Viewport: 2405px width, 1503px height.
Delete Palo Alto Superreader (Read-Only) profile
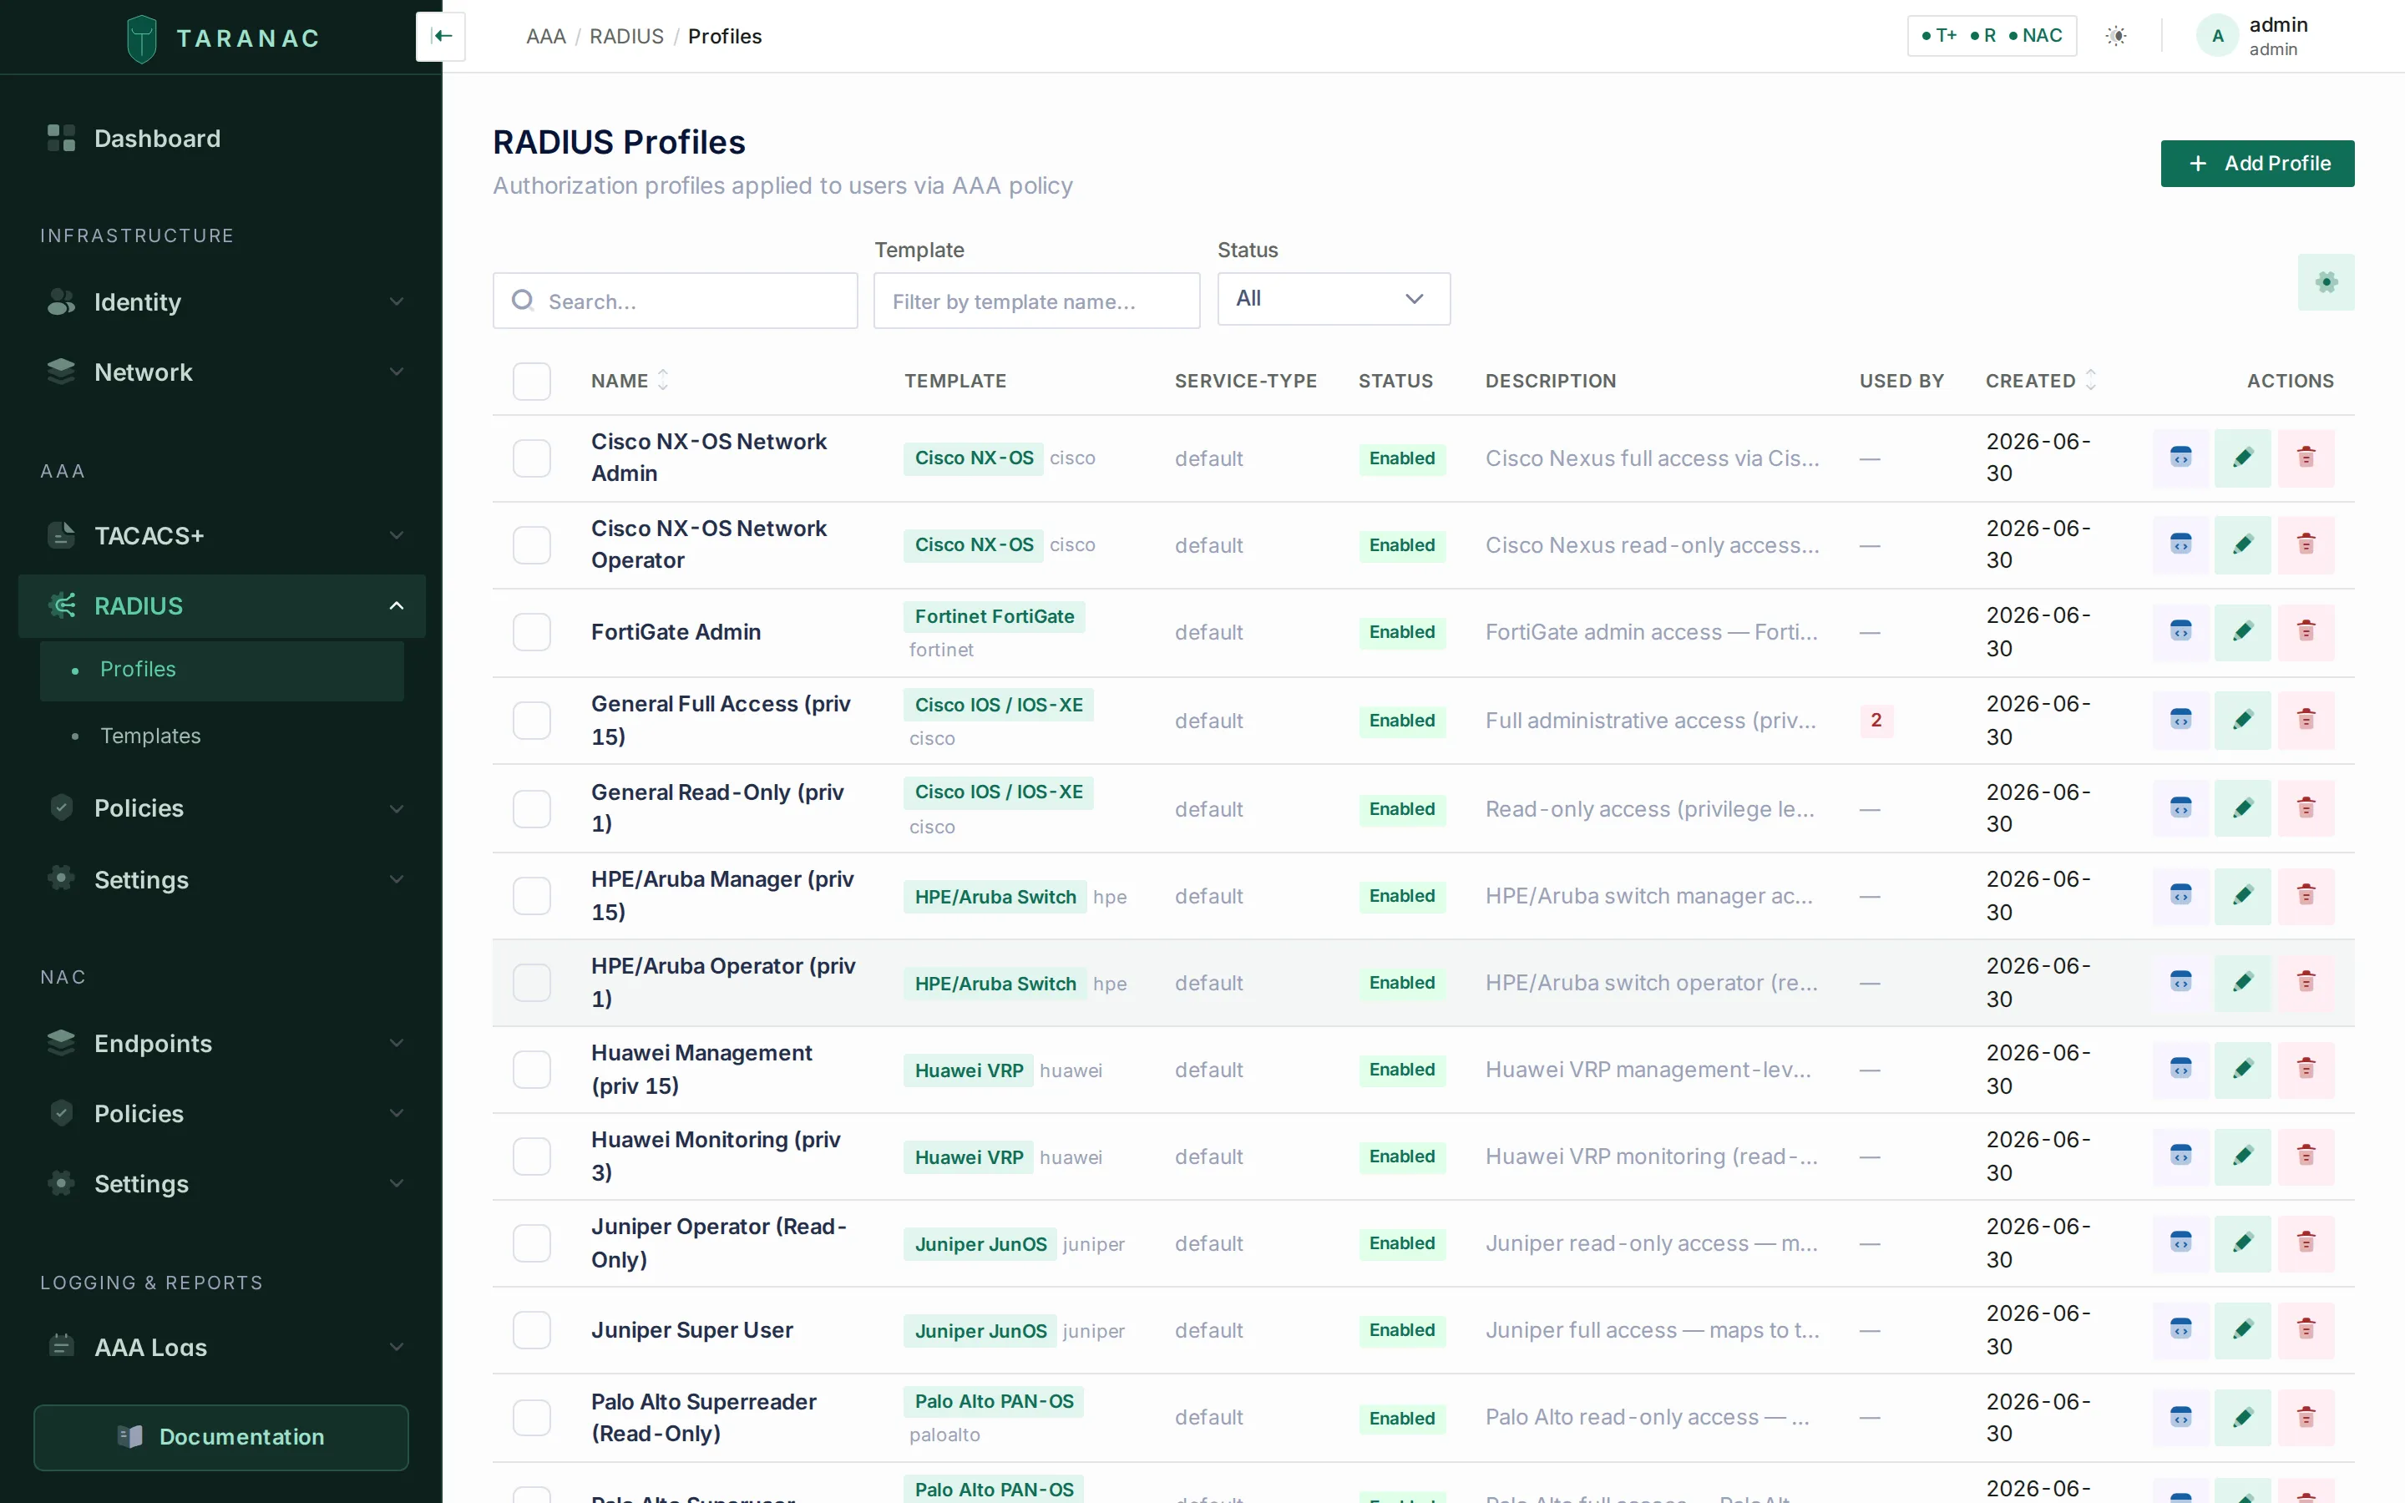pos(2306,1416)
